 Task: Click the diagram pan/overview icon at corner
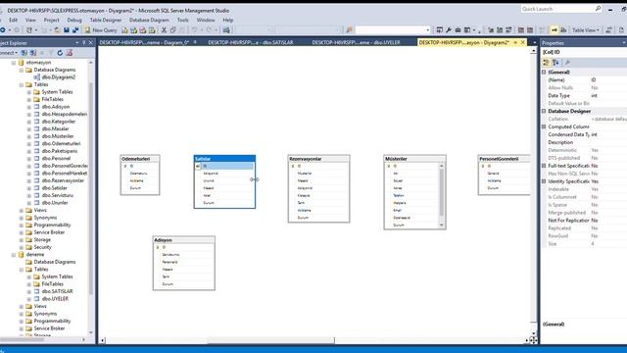(533, 340)
